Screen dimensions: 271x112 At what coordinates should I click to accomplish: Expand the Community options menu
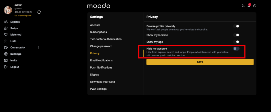click(x=39, y=47)
